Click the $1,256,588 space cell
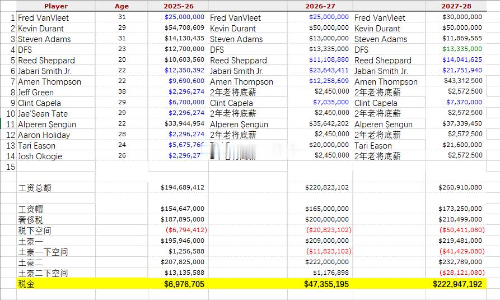 tap(186, 251)
